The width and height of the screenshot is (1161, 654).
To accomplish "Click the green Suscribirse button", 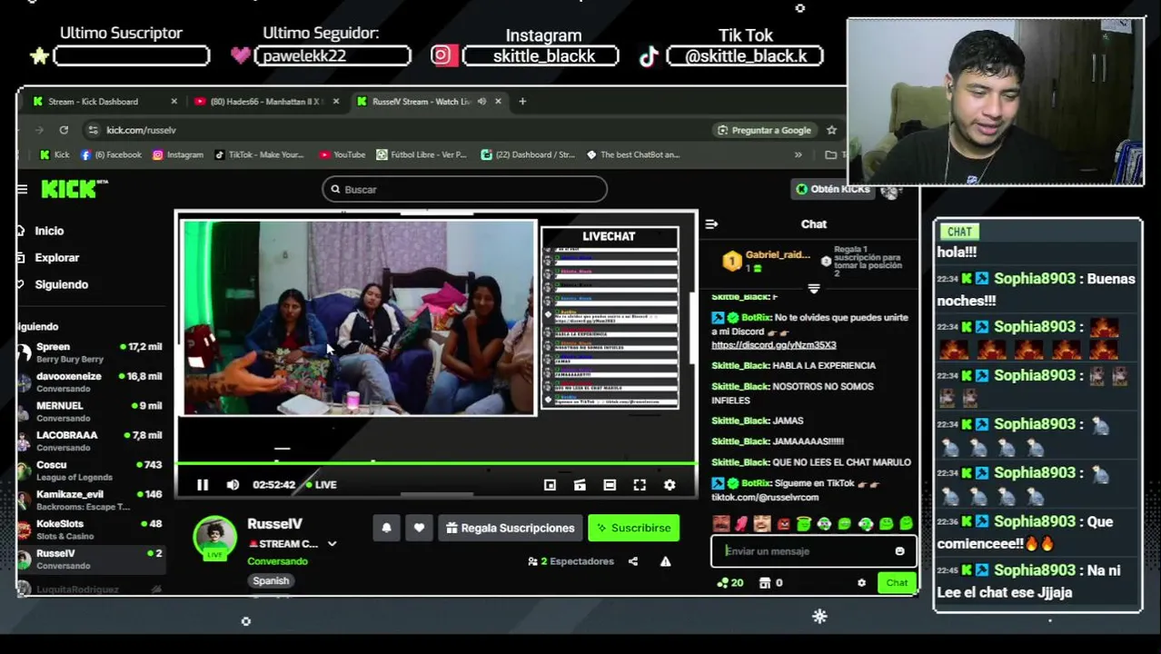I will pos(633,528).
